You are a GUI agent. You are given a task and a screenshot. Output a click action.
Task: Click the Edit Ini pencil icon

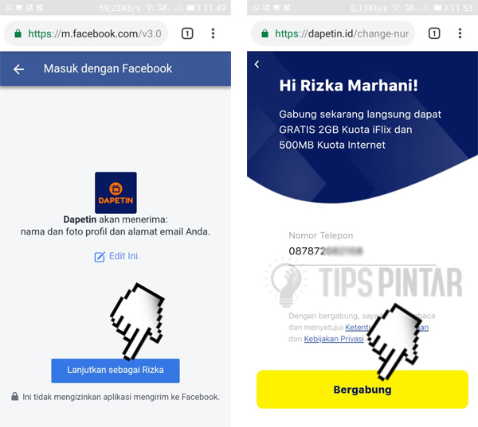pyautogui.click(x=100, y=257)
